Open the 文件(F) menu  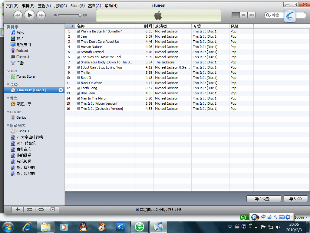[12, 6]
